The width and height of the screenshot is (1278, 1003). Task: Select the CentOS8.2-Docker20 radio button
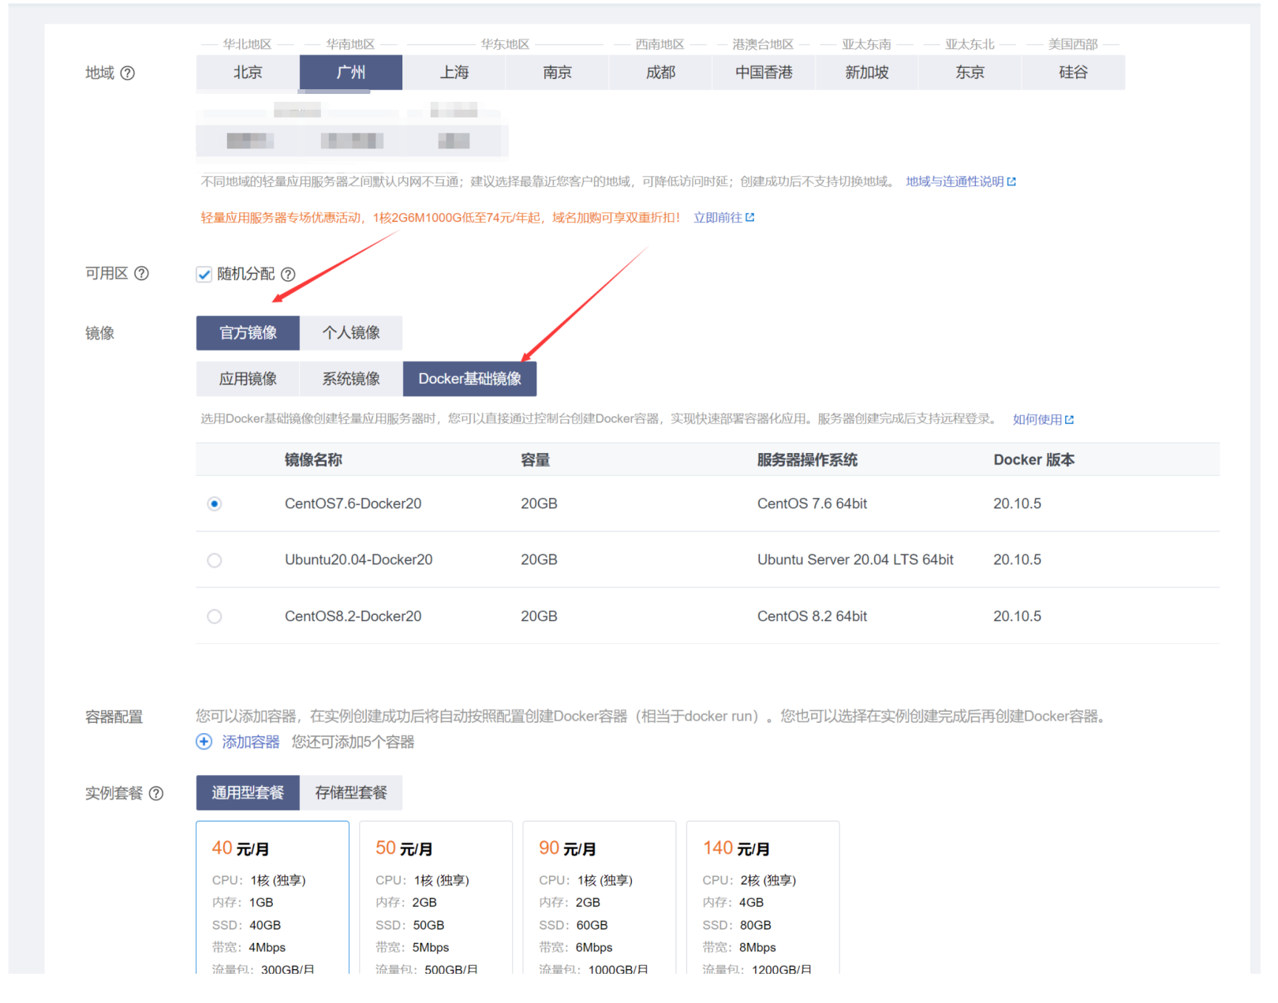pos(215,616)
